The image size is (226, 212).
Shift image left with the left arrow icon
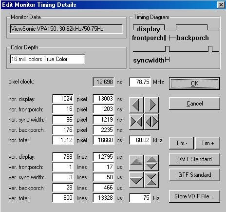(x=136, y=105)
